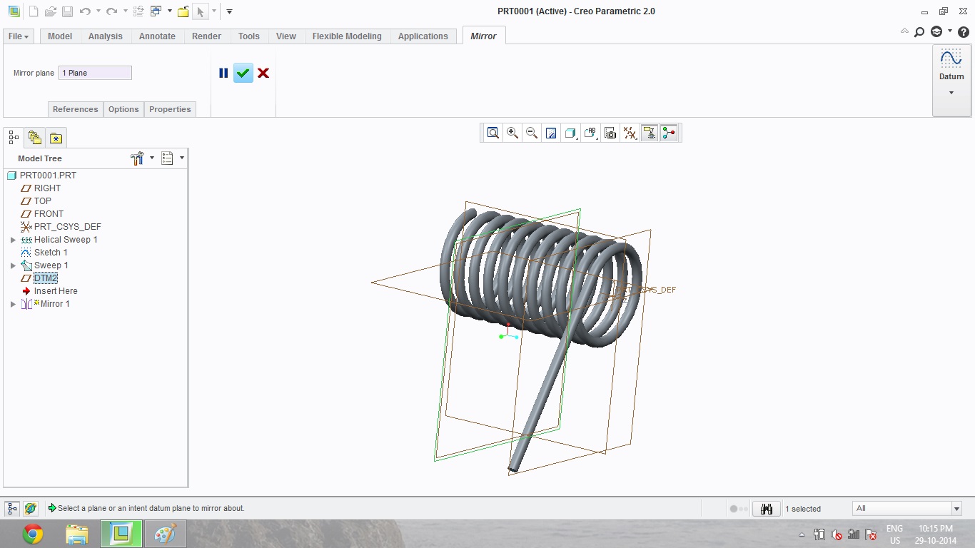Open datum display filters dropdown

[x=630, y=133]
